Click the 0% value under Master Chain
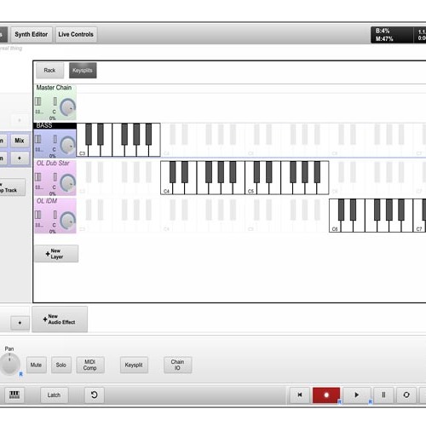The width and height of the screenshot is (426, 426). coord(53,118)
